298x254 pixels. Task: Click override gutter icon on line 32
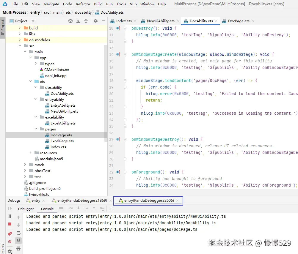click(x=118, y=172)
